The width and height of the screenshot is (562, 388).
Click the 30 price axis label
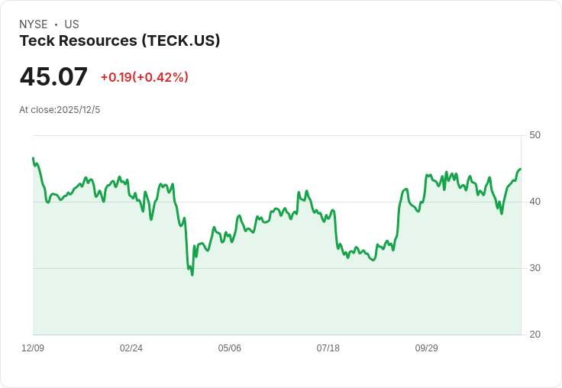tap(535, 268)
